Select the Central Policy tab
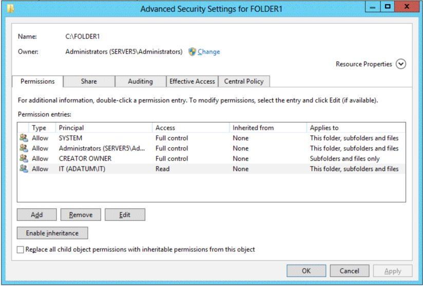The height and width of the screenshot is (286, 423). pyautogui.click(x=244, y=82)
